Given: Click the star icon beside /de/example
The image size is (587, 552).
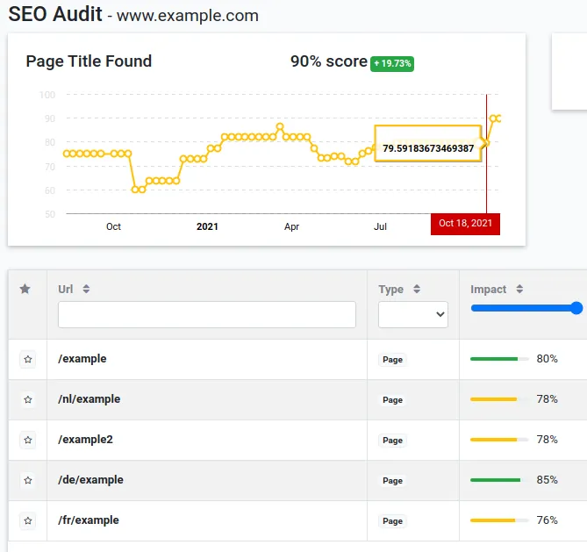Looking at the screenshot, I should [28, 480].
